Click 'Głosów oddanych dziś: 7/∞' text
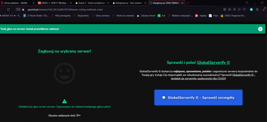The height and width of the screenshot is (122, 267). click(64, 116)
